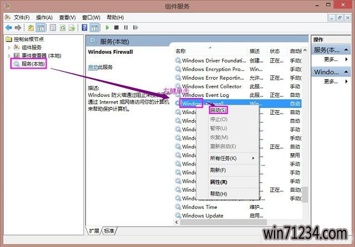Switch to the 扩展 tab
Image resolution: width=355 pixels, height=247 pixels.
(94, 231)
